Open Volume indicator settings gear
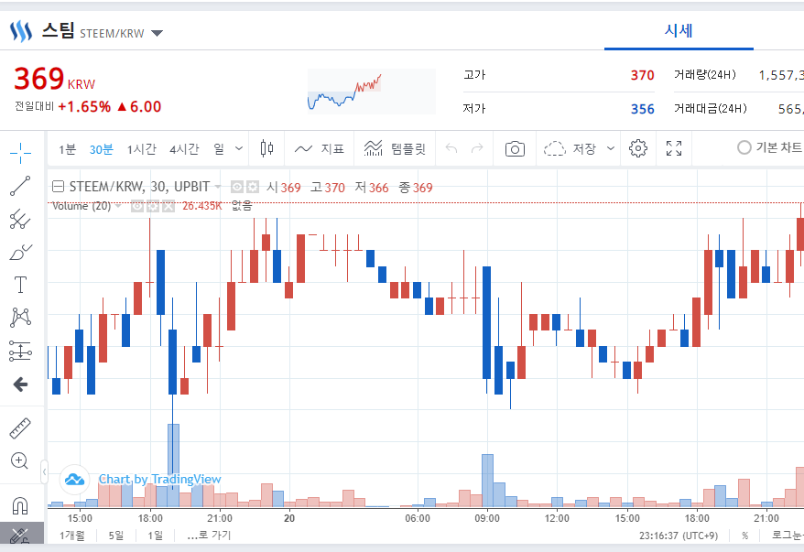Viewport: 804px width, 552px height. (x=153, y=206)
